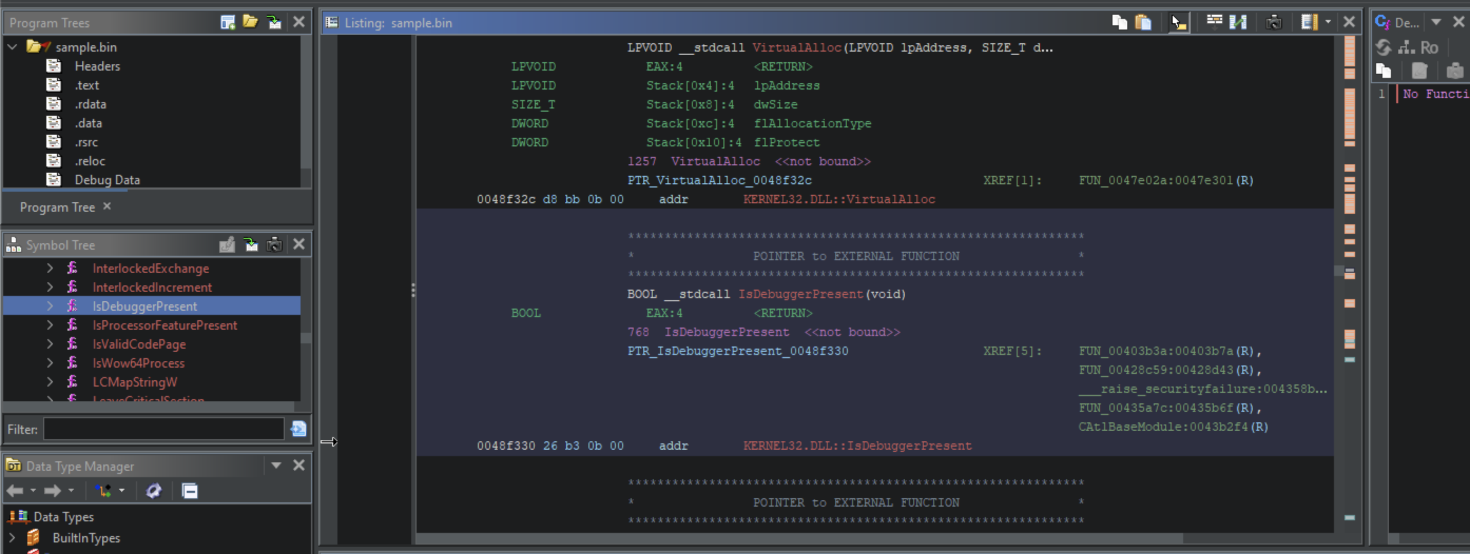Open Symbol Tree filter options icon
Viewport: 1470px width, 554px height.
298,429
